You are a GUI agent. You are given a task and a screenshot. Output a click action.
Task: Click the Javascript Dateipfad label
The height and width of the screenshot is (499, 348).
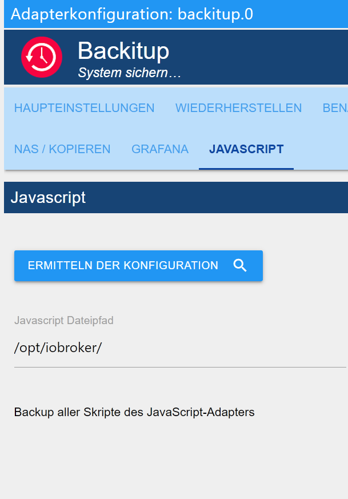coord(64,320)
